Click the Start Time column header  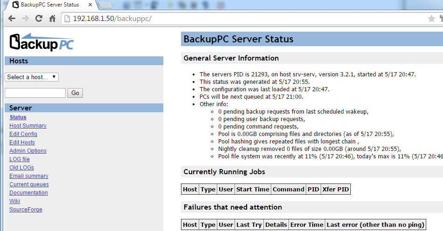click(253, 189)
